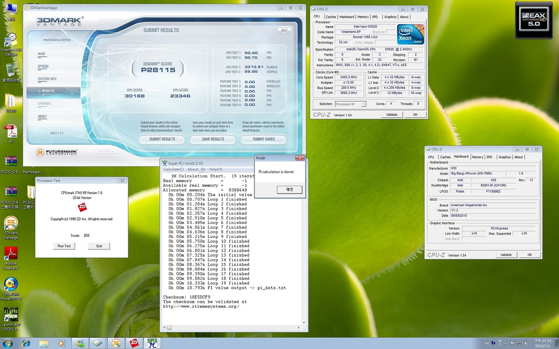Switch to CPU tab in the Mainboard window of CPU-Z
559x349 pixels.
point(431,157)
